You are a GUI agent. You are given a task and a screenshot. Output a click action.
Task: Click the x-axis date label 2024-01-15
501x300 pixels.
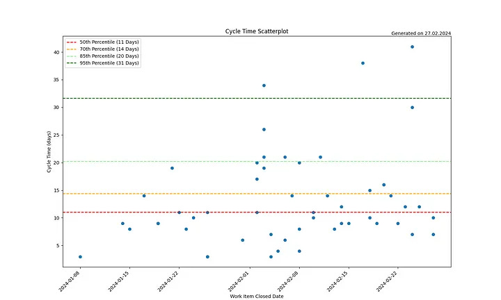[x=118, y=281]
